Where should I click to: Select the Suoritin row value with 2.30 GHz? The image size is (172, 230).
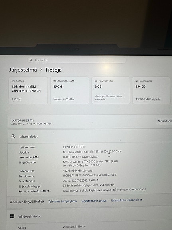(92, 152)
